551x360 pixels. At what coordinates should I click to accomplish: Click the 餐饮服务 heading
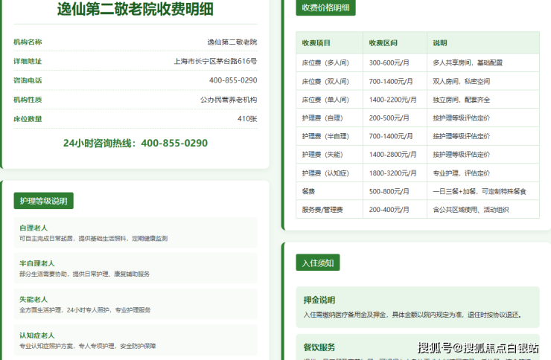coord(319,347)
